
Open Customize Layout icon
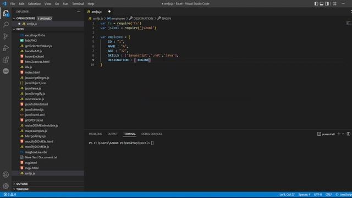pyautogui.click(x=334, y=4)
